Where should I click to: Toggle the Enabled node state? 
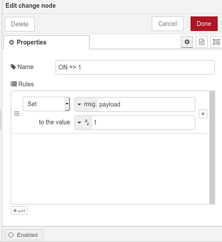click(24, 235)
